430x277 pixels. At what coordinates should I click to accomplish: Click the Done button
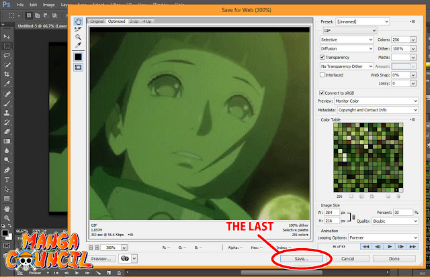[394, 259]
